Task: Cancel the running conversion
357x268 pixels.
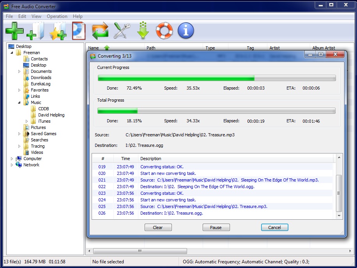Action: click(274, 227)
